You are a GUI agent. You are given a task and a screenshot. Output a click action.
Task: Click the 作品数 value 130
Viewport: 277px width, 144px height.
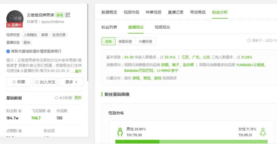pos(59,118)
